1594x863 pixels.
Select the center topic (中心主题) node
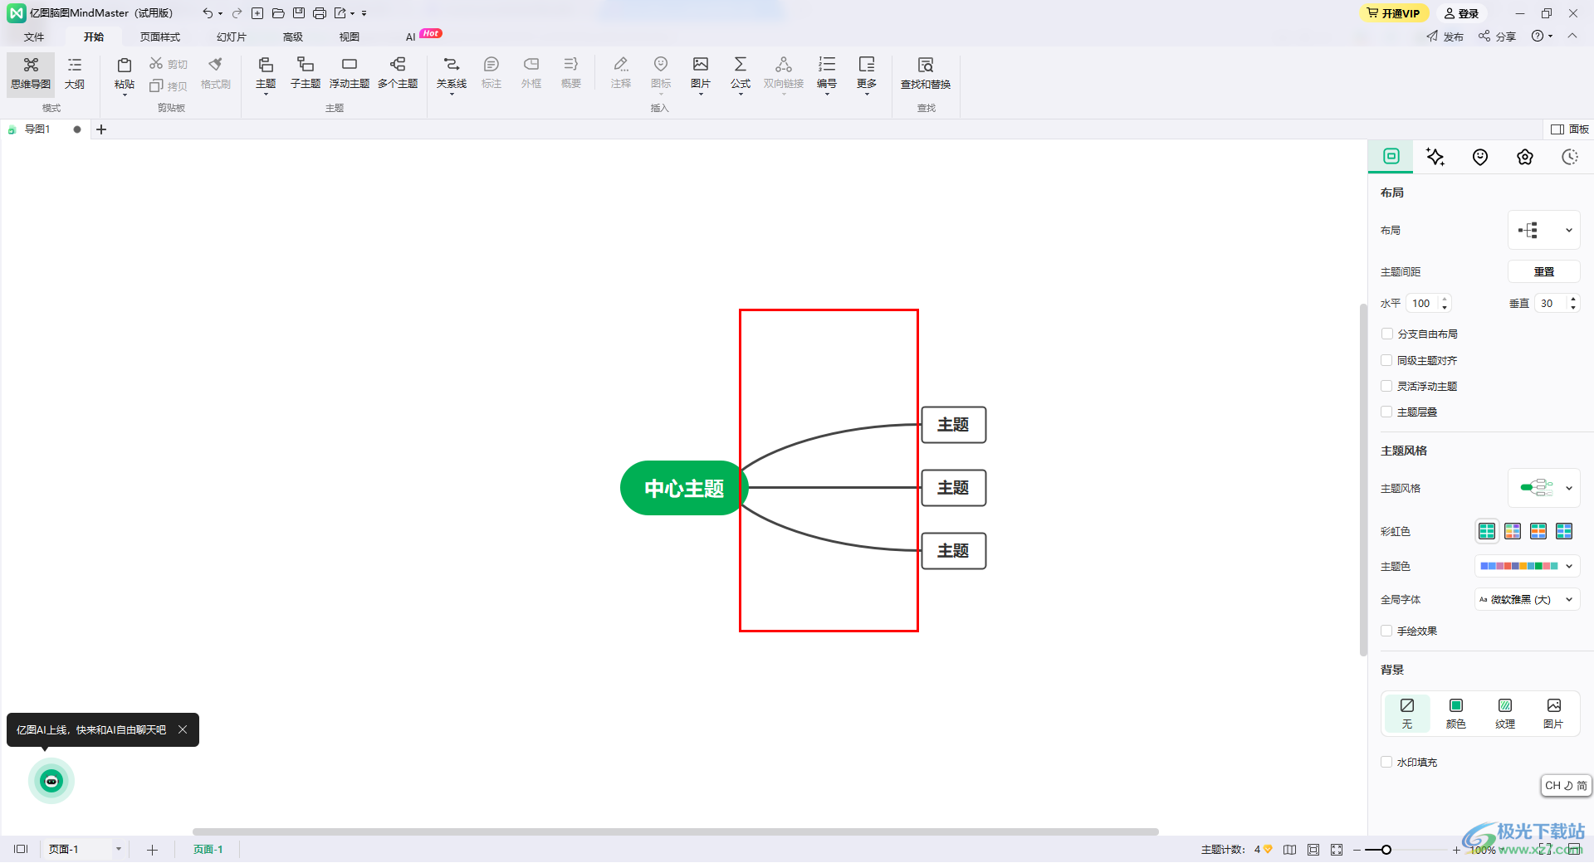coord(684,488)
